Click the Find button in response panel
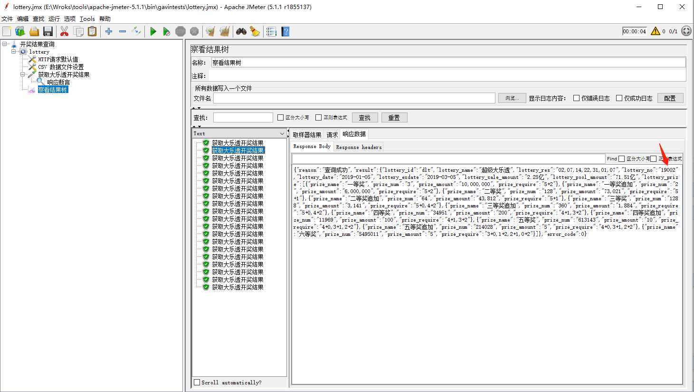 (x=612, y=159)
